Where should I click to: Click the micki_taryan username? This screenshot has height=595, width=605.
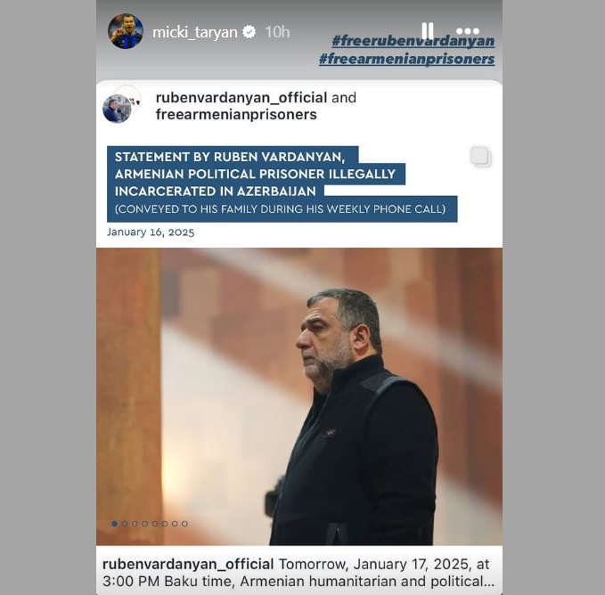click(x=195, y=32)
